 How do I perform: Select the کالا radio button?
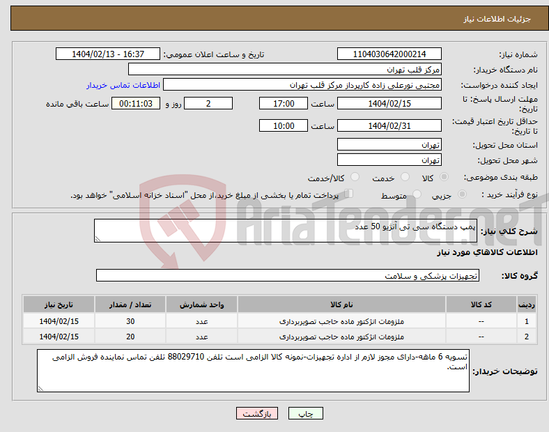click(444, 177)
